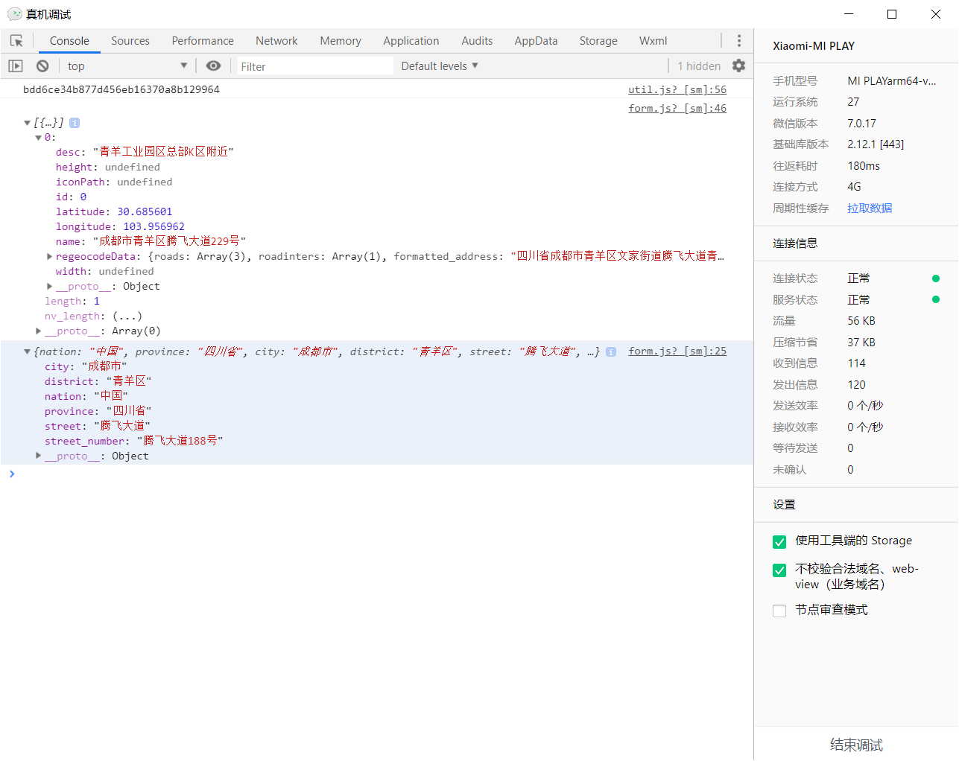Invoke nv_length (...) getter
Image resolution: width=959 pixels, height=761 pixels.
tap(127, 316)
